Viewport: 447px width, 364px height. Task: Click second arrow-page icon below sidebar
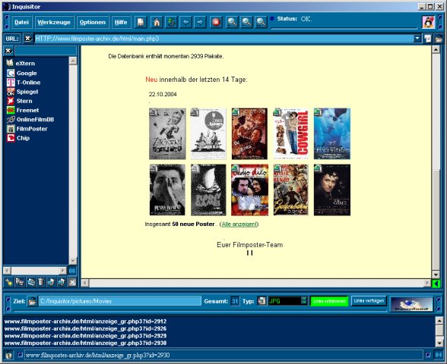pos(62,282)
